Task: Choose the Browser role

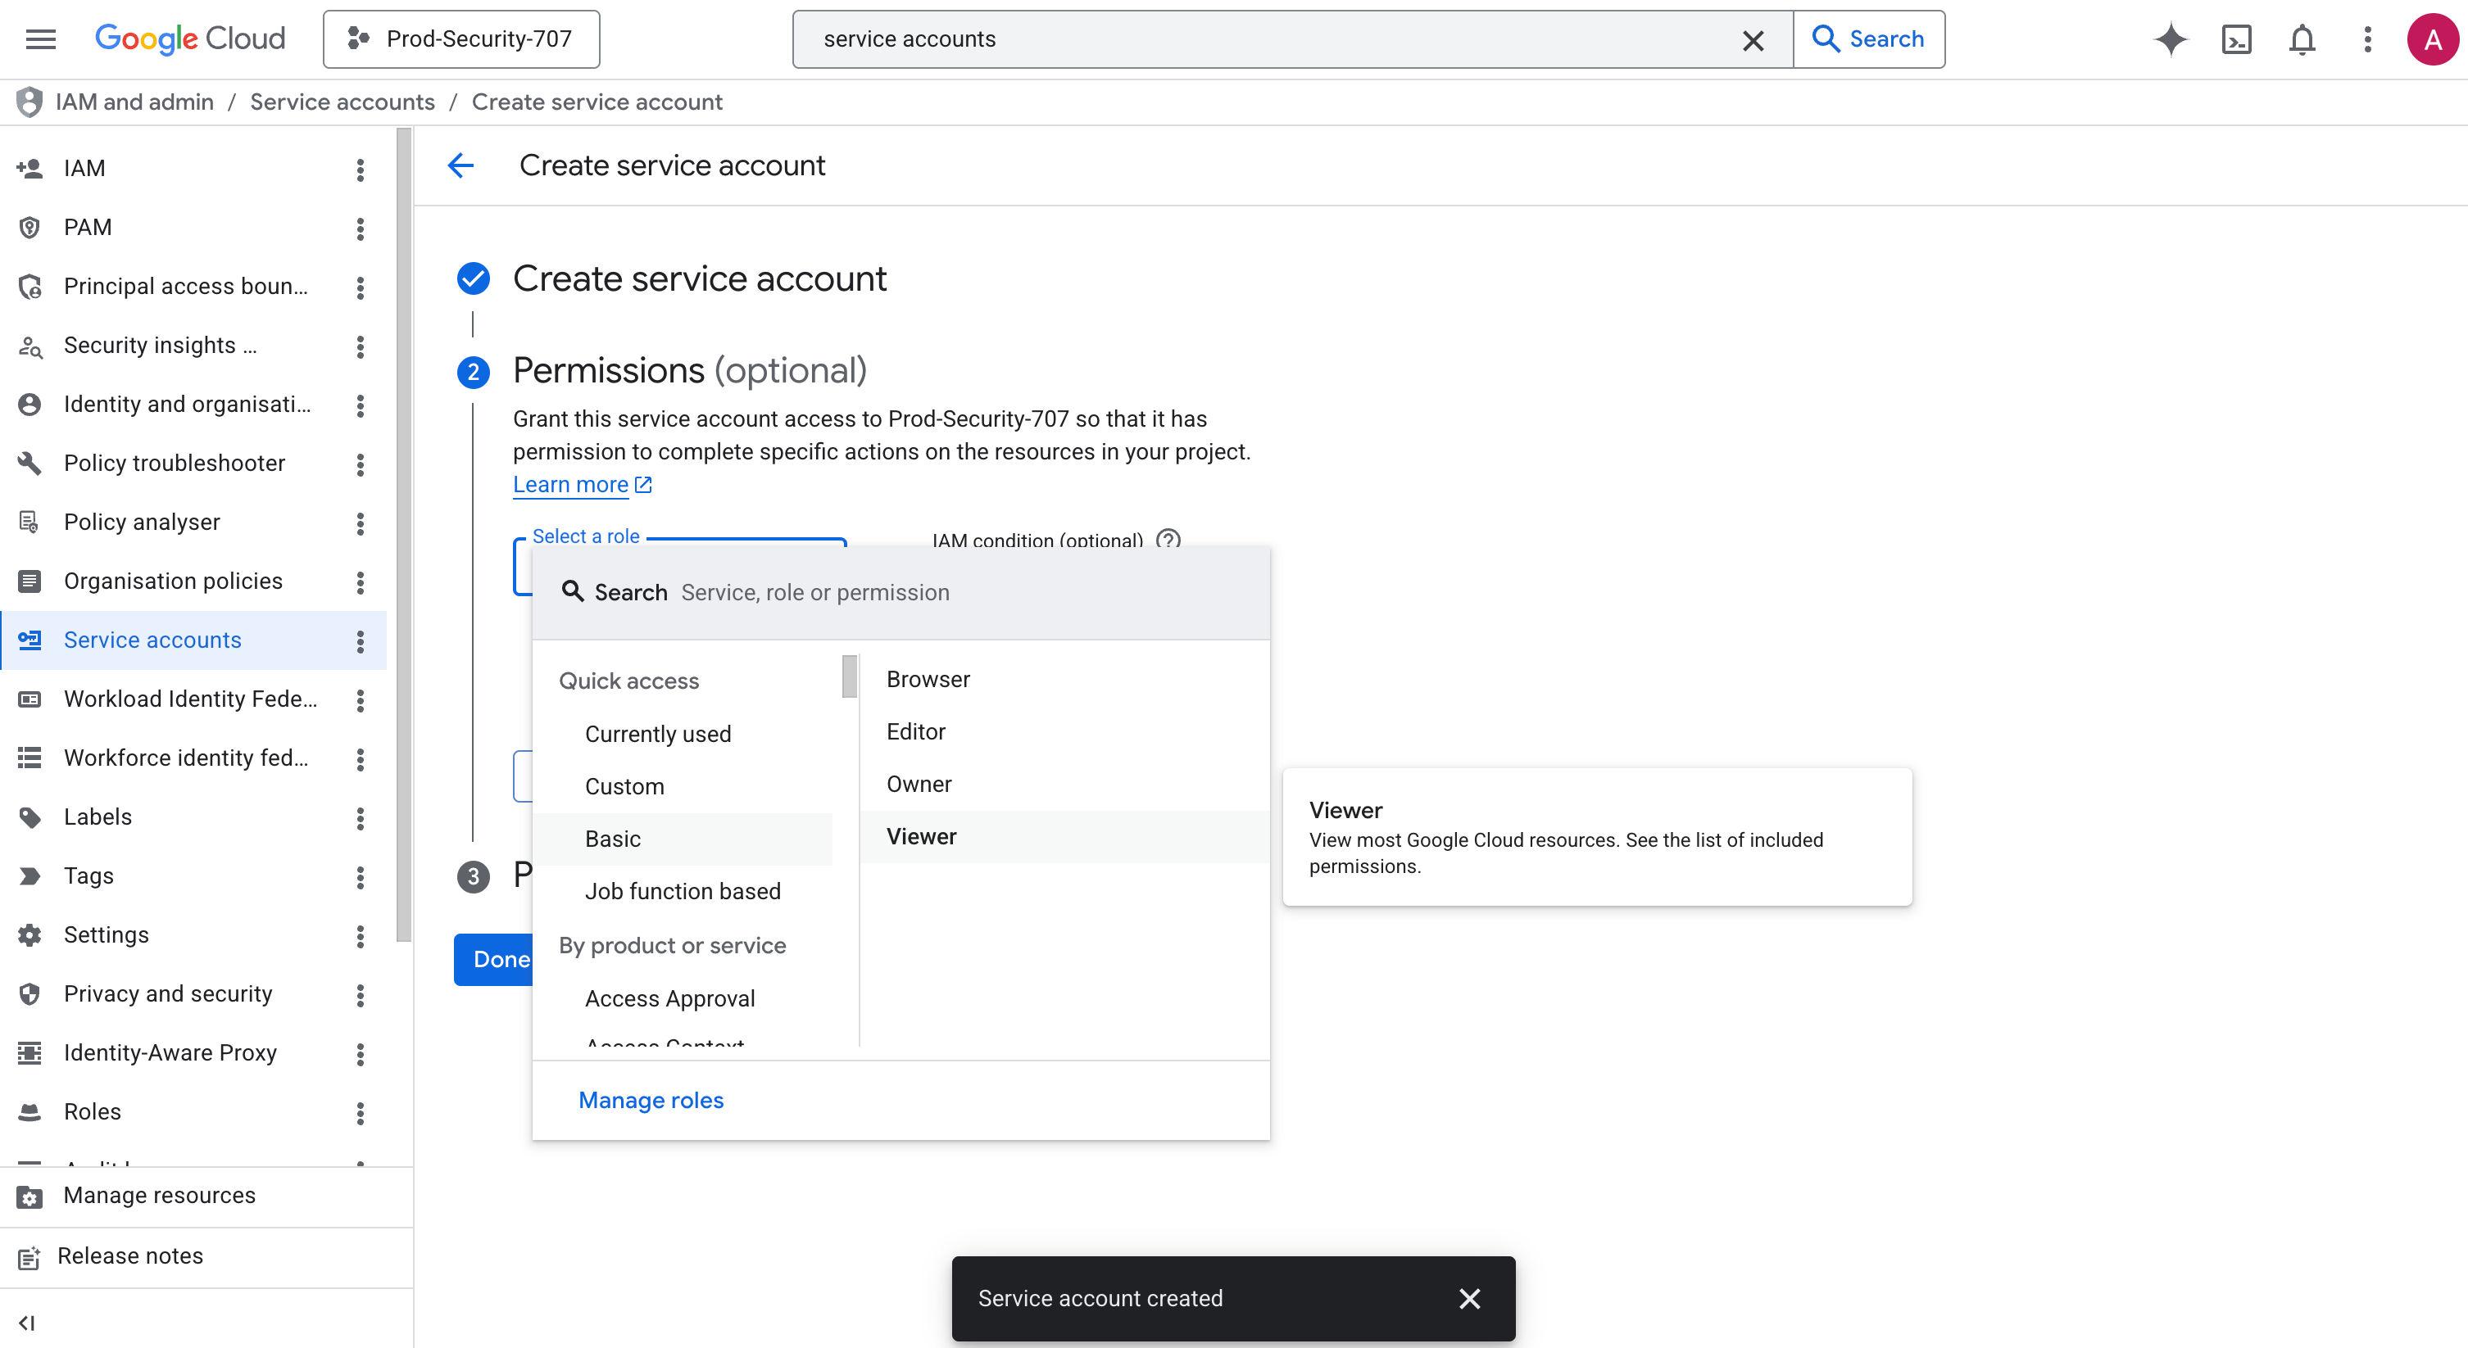Action: click(x=1064, y=680)
